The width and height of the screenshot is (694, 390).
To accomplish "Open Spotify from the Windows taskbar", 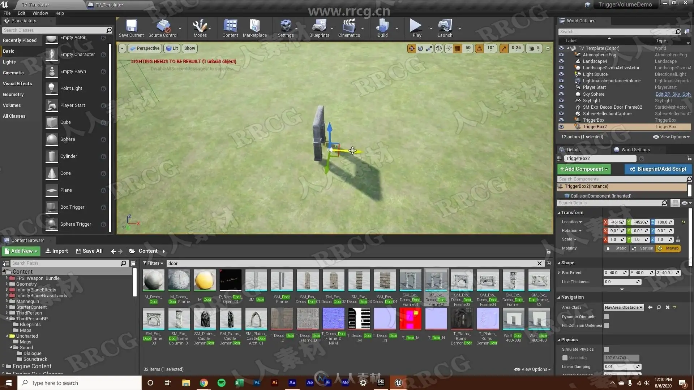I will [x=222, y=383].
